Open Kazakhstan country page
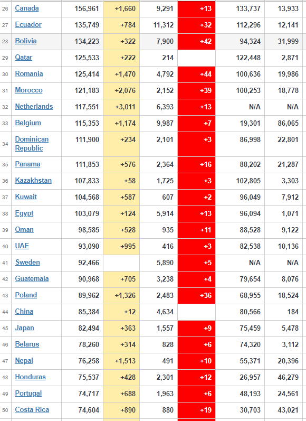Screen dimensions: 306x421 33,181
